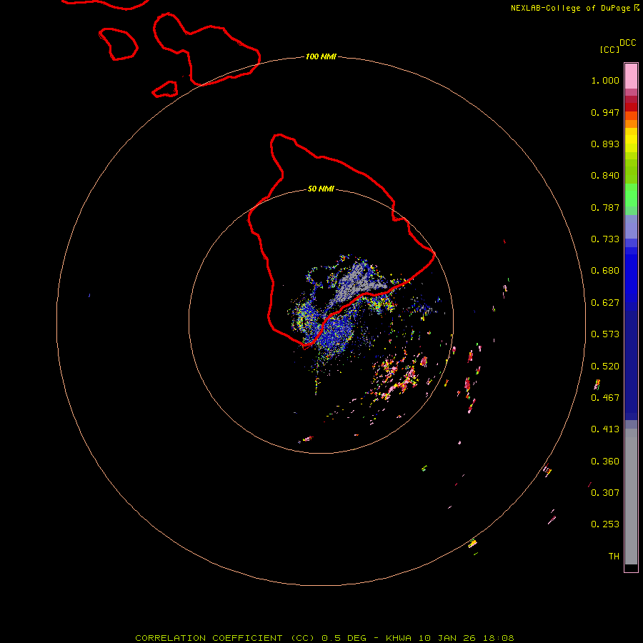The height and width of the screenshot is (643, 643).
Task: Click the 0.627 value on the color scale
Action: point(605,303)
